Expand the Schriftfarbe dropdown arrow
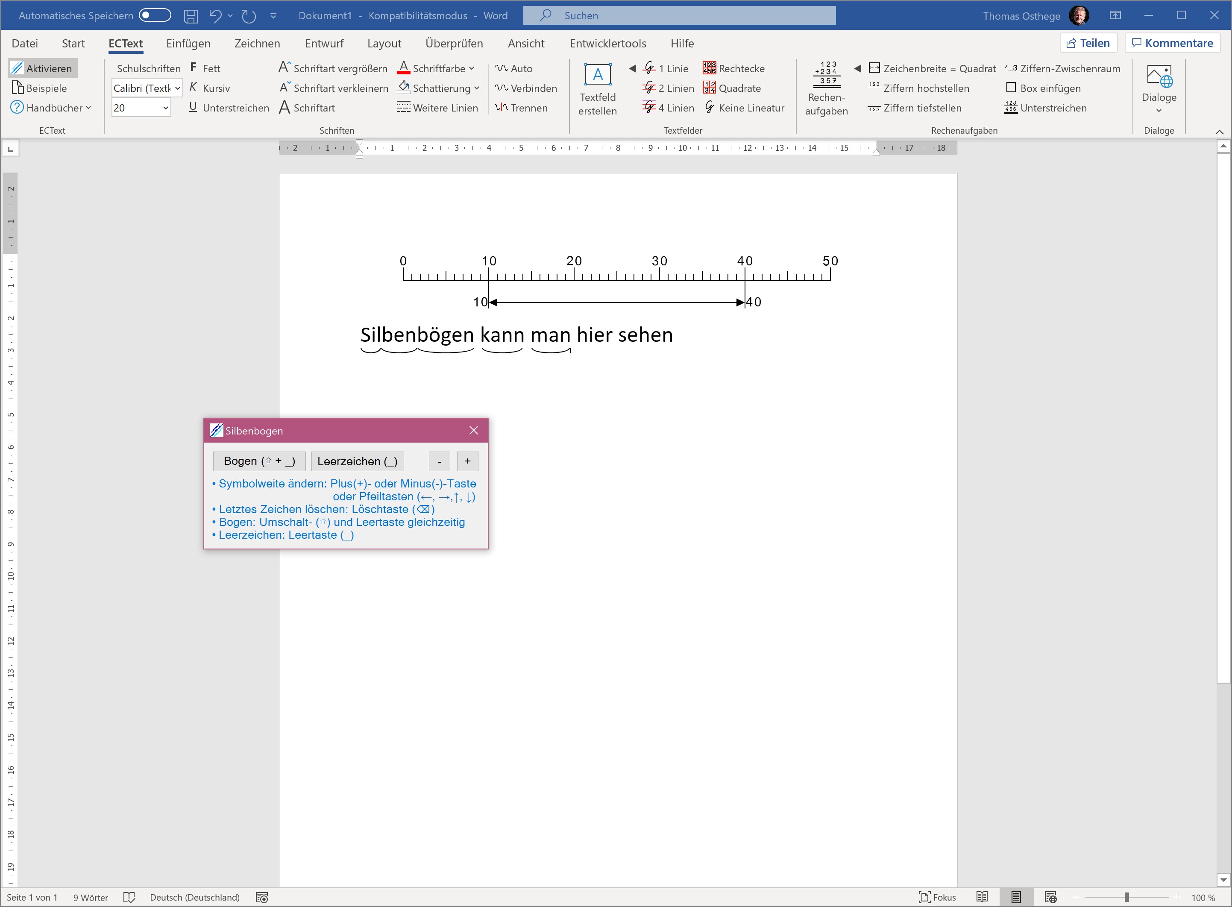 (x=472, y=68)
